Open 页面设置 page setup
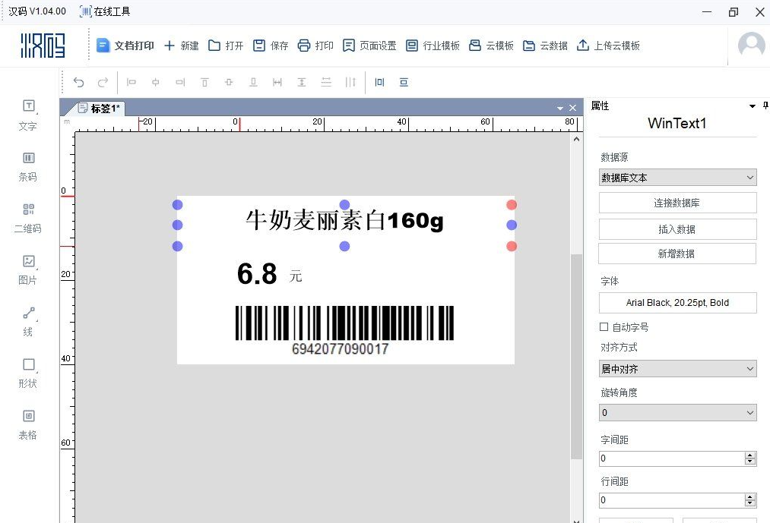770x523 pixels. point(369,46)
